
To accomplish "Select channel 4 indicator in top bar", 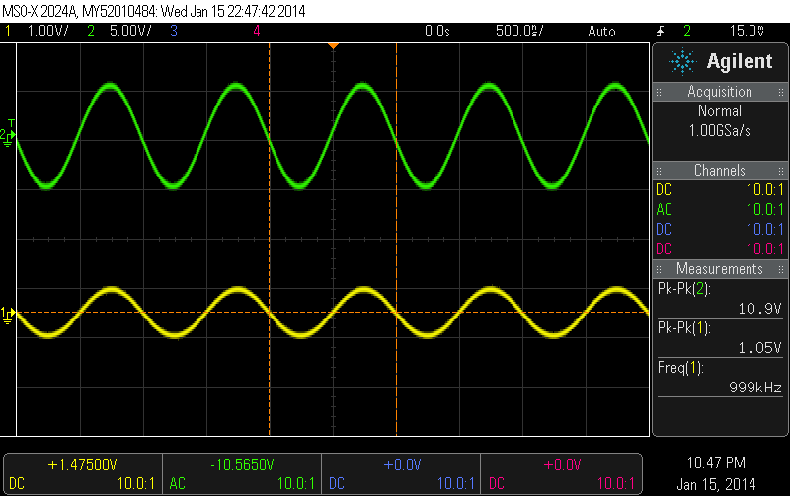I will pos(257,32).
